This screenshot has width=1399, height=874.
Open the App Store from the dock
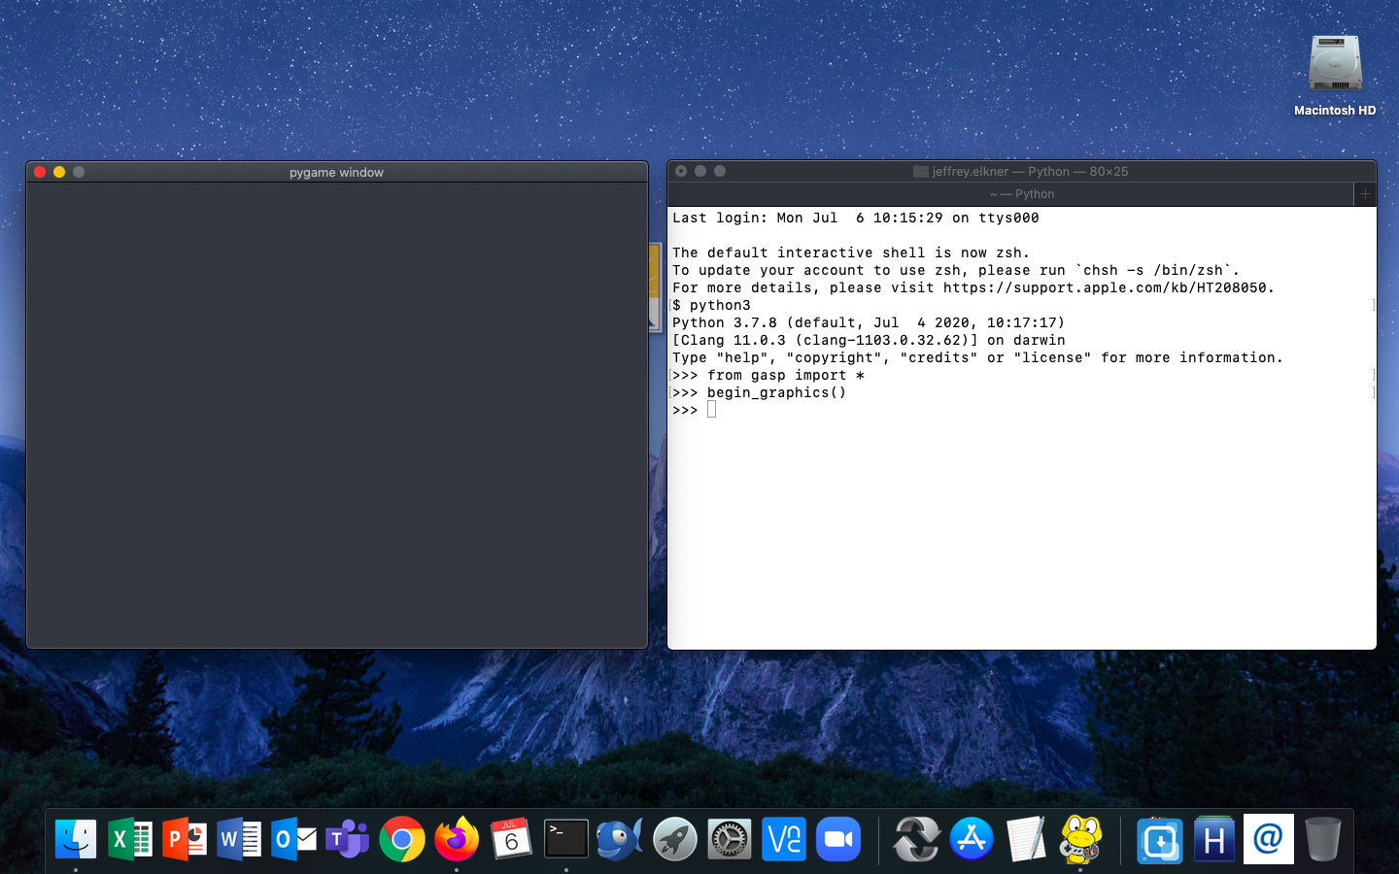coord(972,840)
